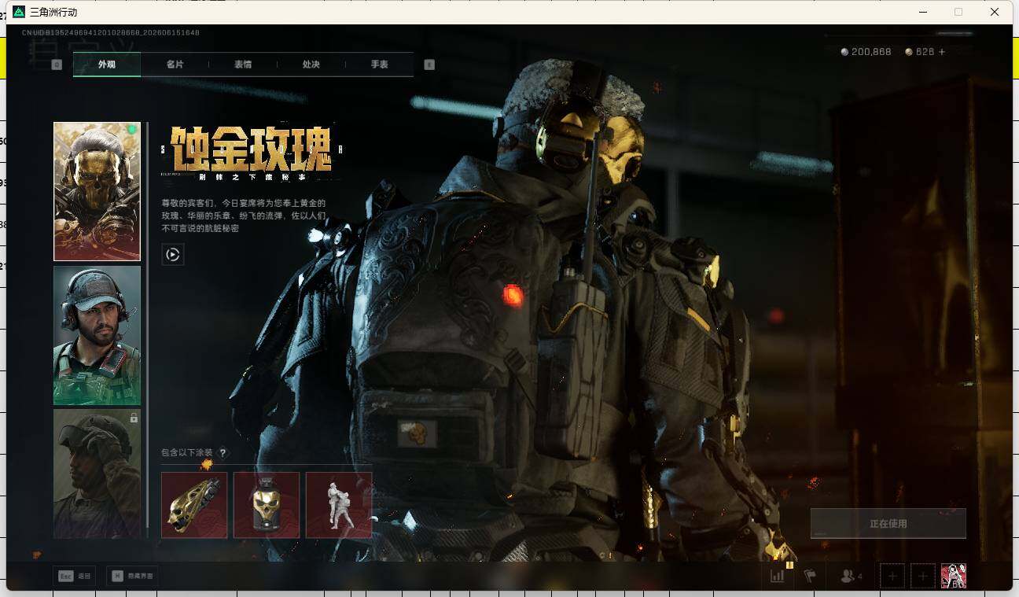Click the silver coin 200,868 currency icon
Screen dimensions: 1019x597
pyautogui.click(x=844, y=52)
